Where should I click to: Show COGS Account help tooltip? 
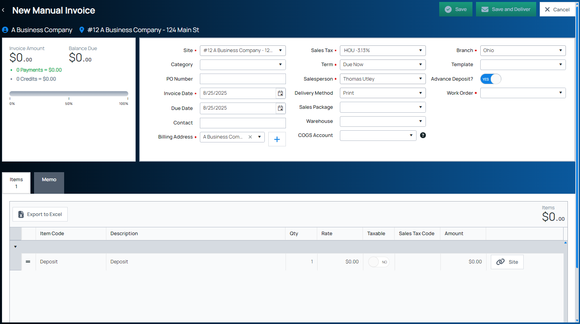(x=423, y=135)
